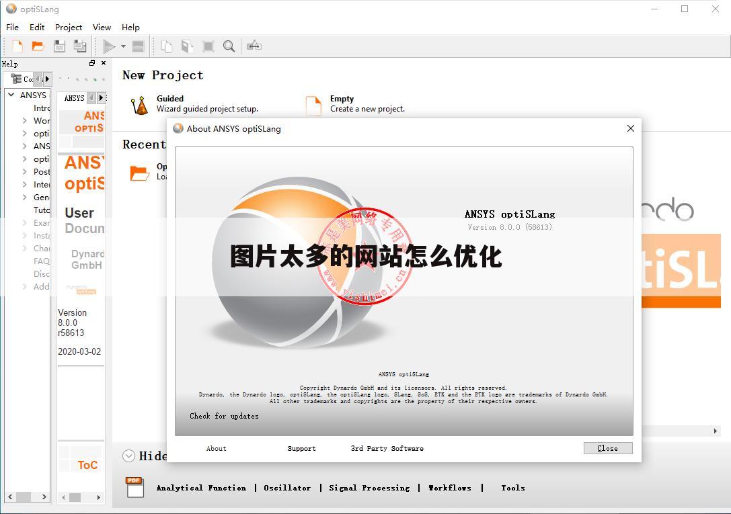Viewport: 731px width, 514px height.
Task: Collapse the ANSYS root tree node
Action: (11, 95)
